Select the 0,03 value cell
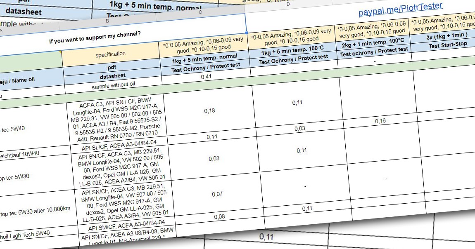The image size is (475, 249). tap(300, 129)
